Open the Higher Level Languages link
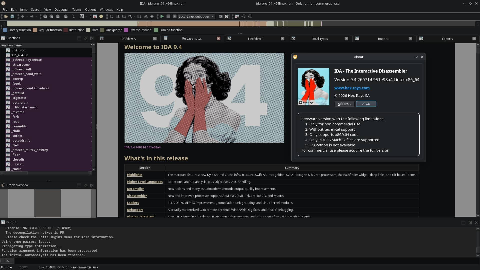The width and height of the screenshot is (480, 270). pos(145,182)
